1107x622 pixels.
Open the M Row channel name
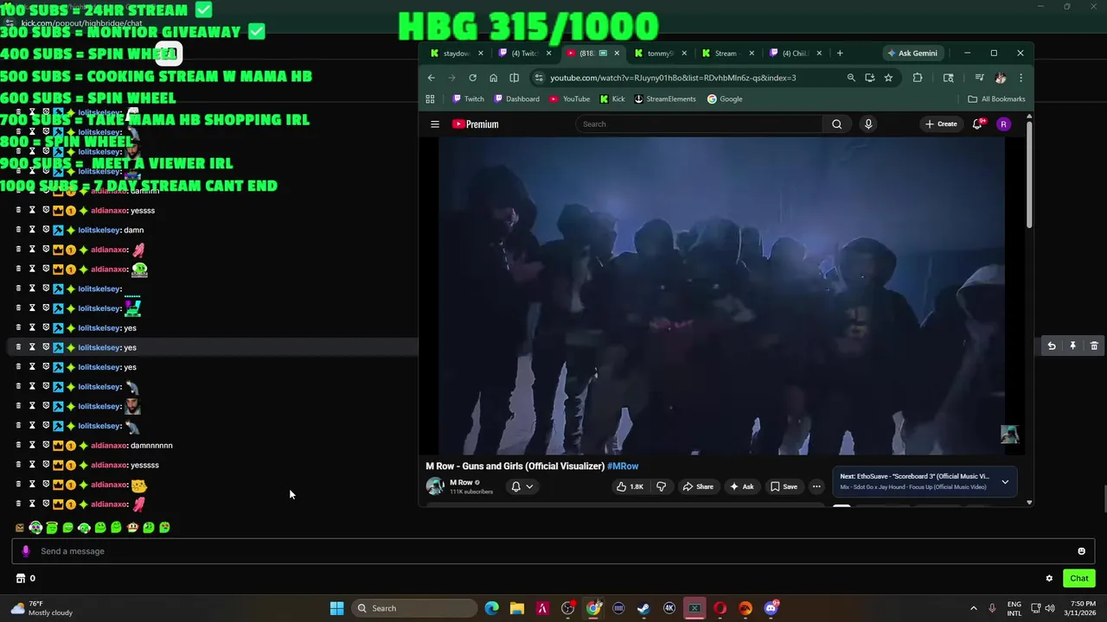[x=461, y=483]
